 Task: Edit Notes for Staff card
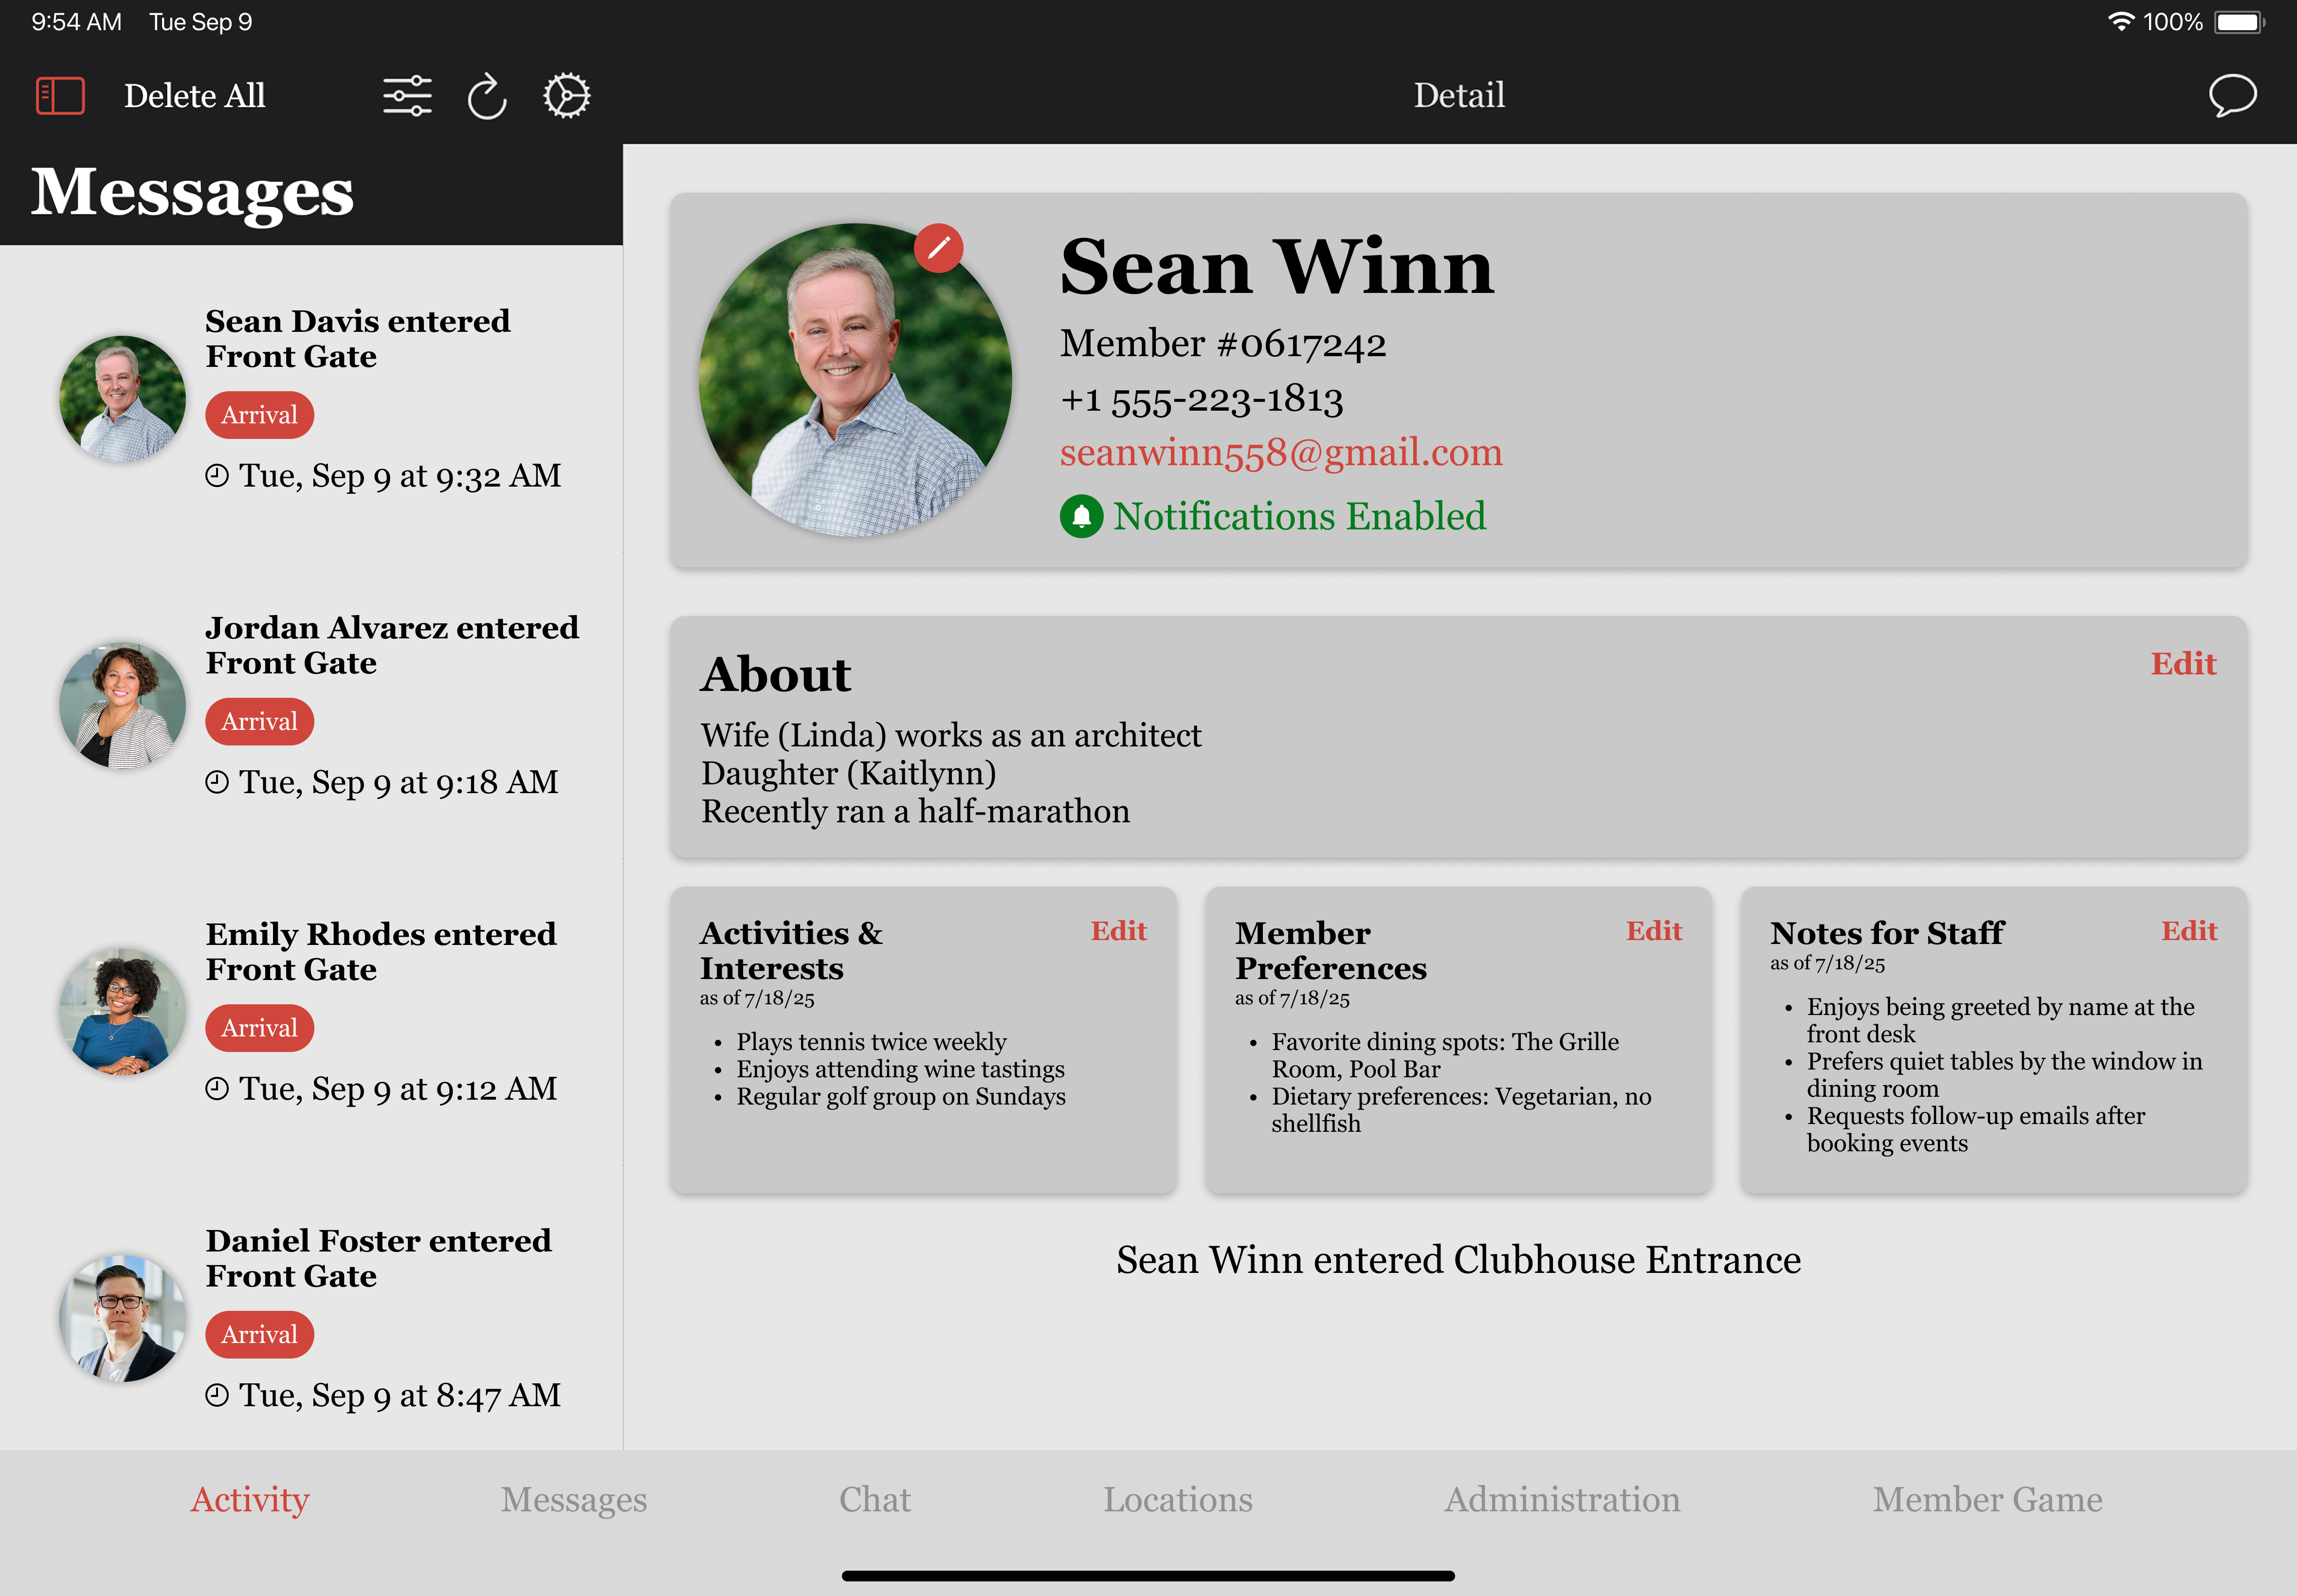pyautogui.click(x=2188, y=931)
